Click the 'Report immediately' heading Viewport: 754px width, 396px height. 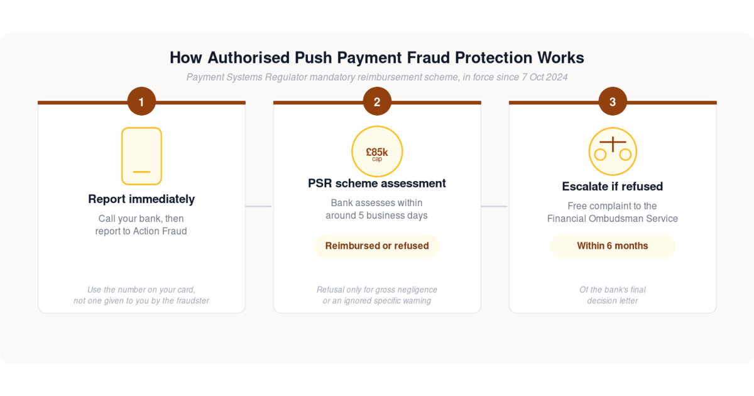coord(141,199)
